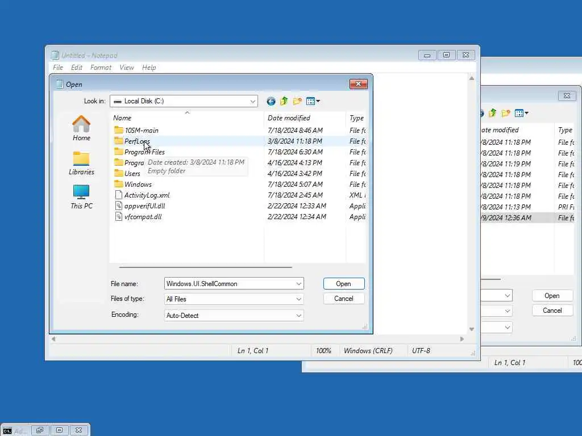Click the Notepad horizontal scrollbar left arrow

54,339
